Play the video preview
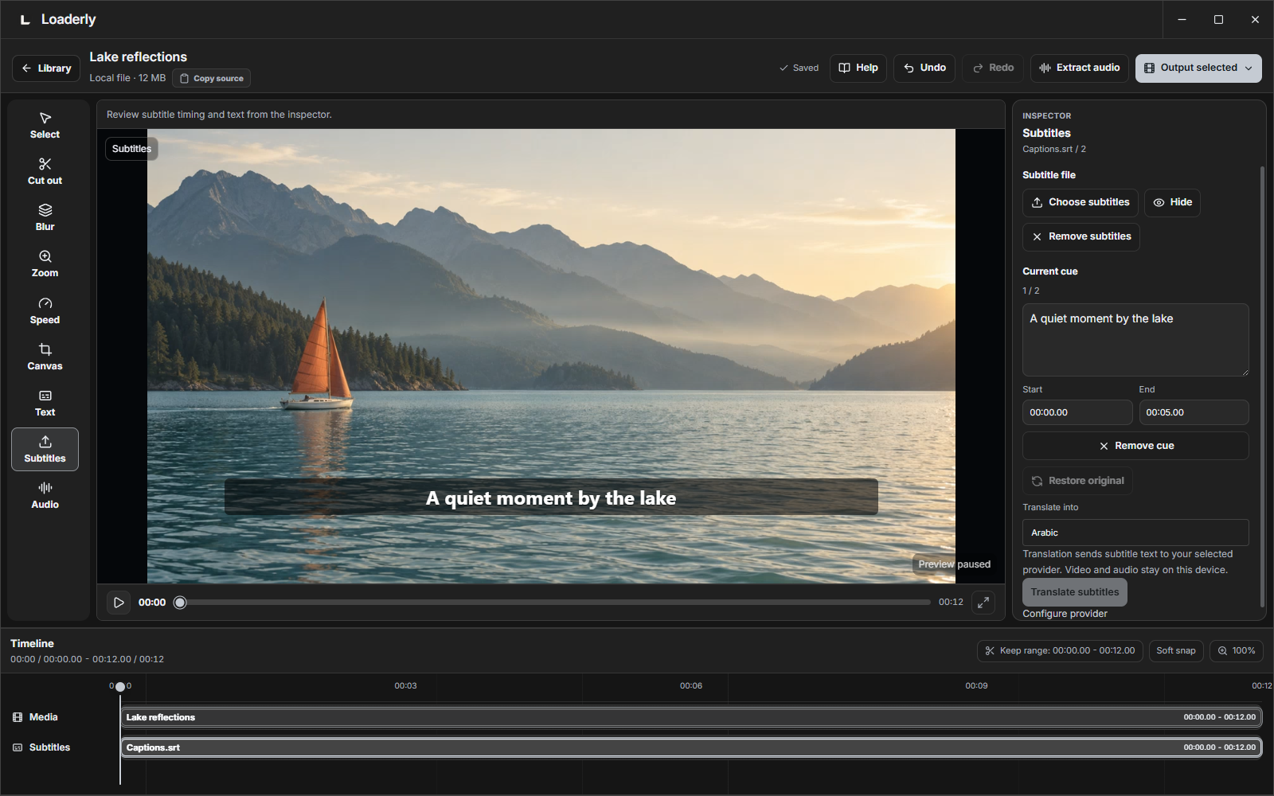Screen dimensions: 1274x796 (x=119, y=603)
